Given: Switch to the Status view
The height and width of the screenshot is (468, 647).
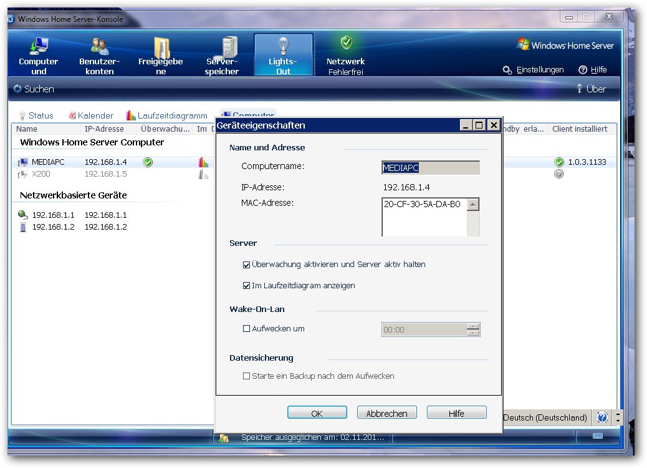Looking at the screenshot, I should click(36, 115).
